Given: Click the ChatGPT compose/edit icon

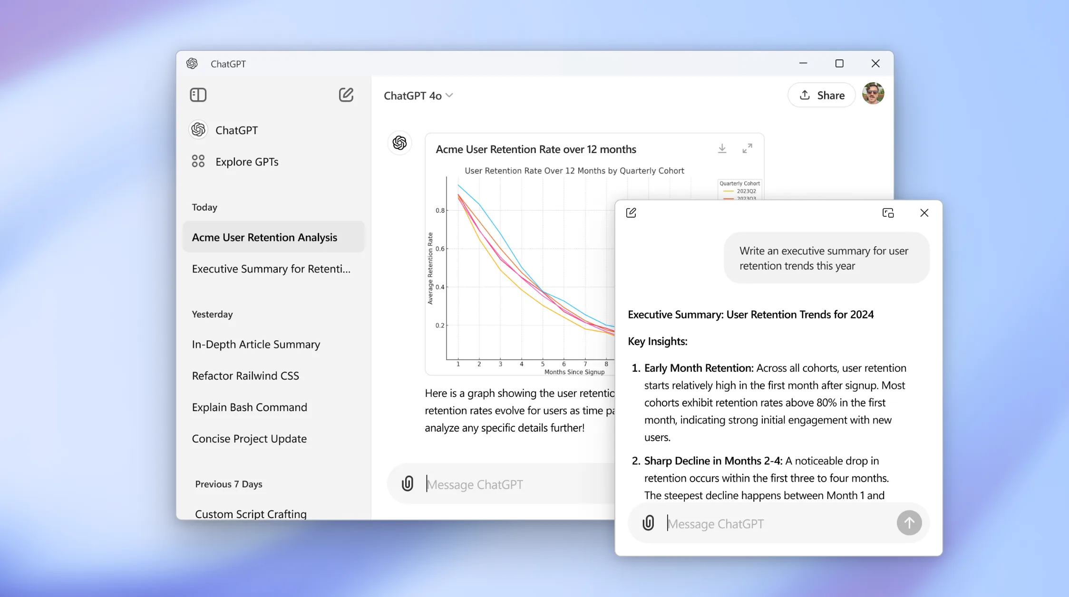Looking at the screenshot, I should [x=346, y=95].
